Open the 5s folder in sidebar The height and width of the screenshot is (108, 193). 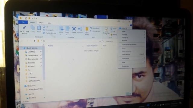tap(29, 70)
